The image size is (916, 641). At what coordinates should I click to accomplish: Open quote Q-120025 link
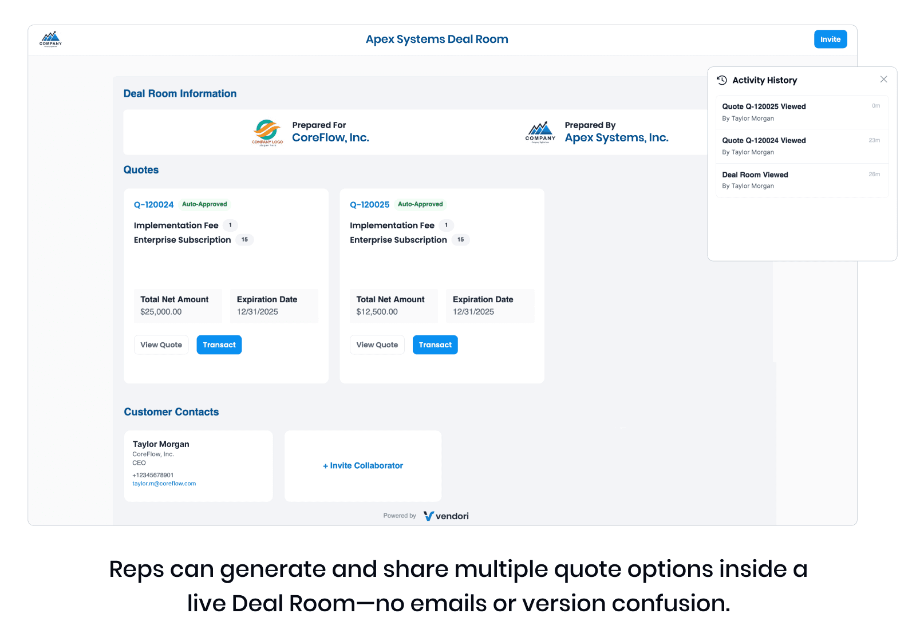point(369,205)
